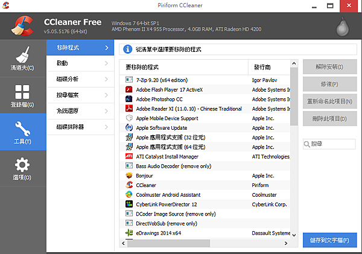Open the 啟動 (Startup) tab

[80, 63]
